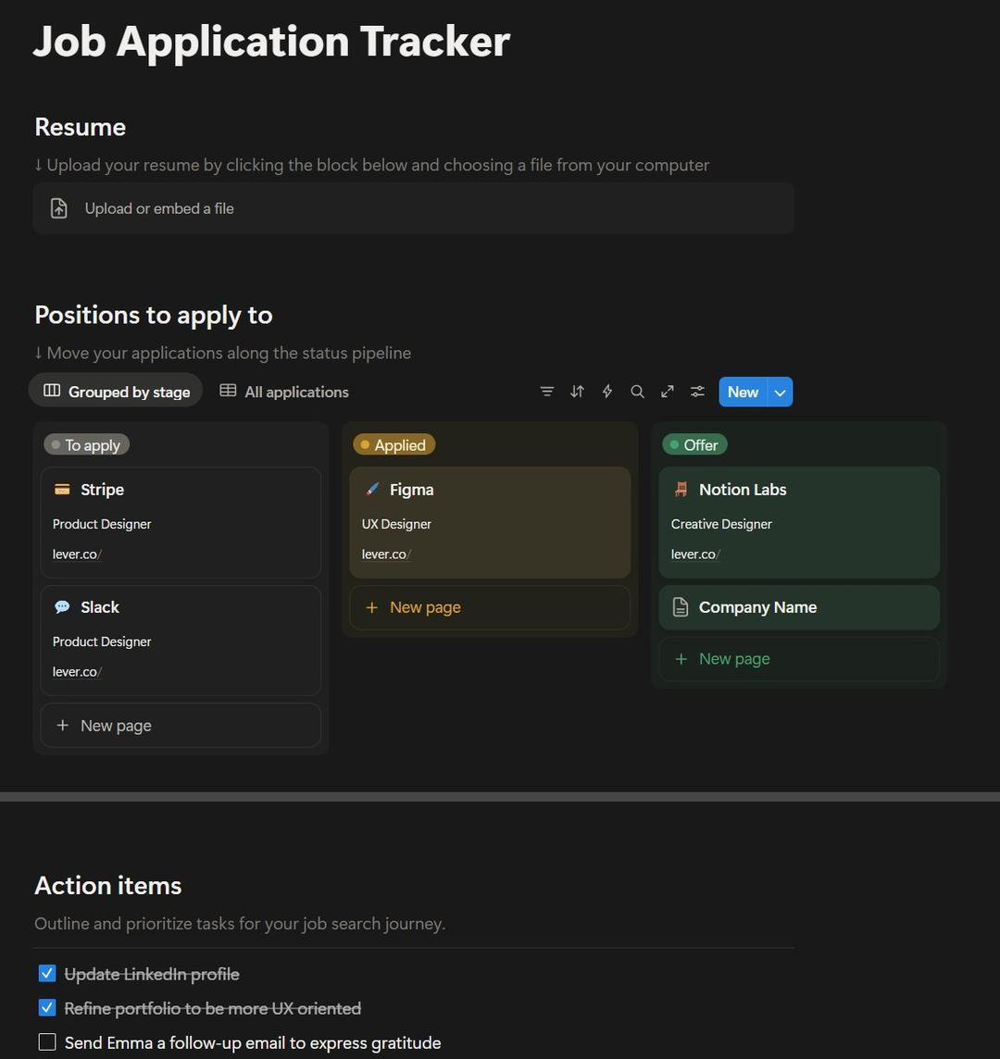Image resolution: width=1000 pixels, height=1059 pixels.
Task: Click the table icon on All applications
Action: [x=229, y=391]
